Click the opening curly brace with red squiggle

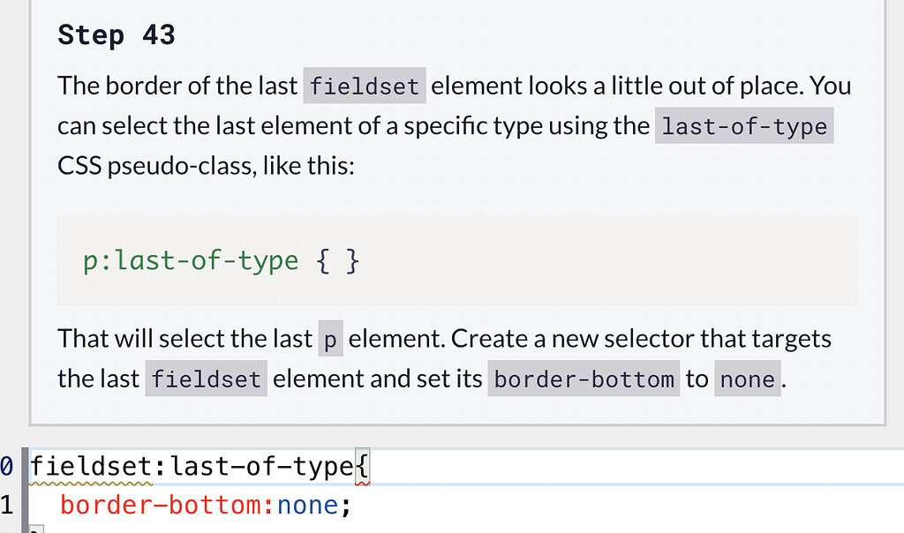(362, 467)
